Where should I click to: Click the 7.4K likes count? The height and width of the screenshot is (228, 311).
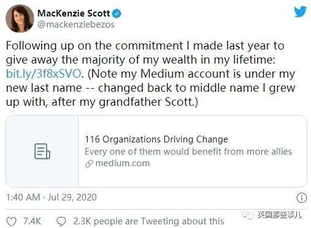click(x=32, y=221)
